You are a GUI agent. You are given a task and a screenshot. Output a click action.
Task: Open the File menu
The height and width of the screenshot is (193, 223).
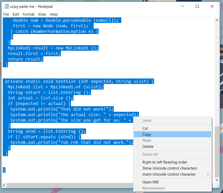coord(6,14)
